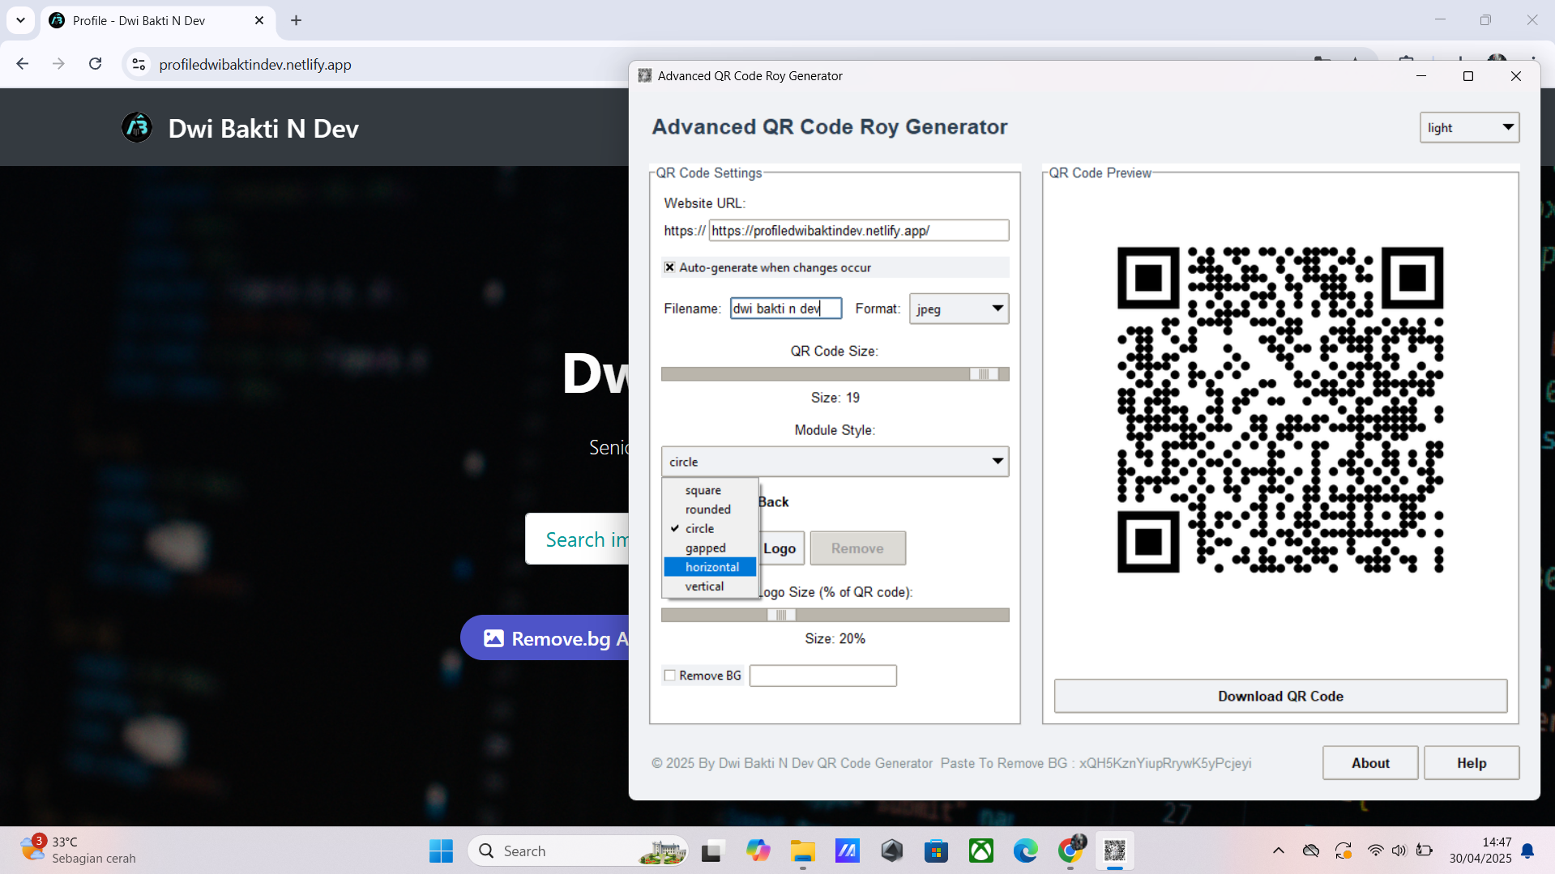View site information icon in address bar
This screenshot has width=1555, height=874.
click(x=139, y=64)
